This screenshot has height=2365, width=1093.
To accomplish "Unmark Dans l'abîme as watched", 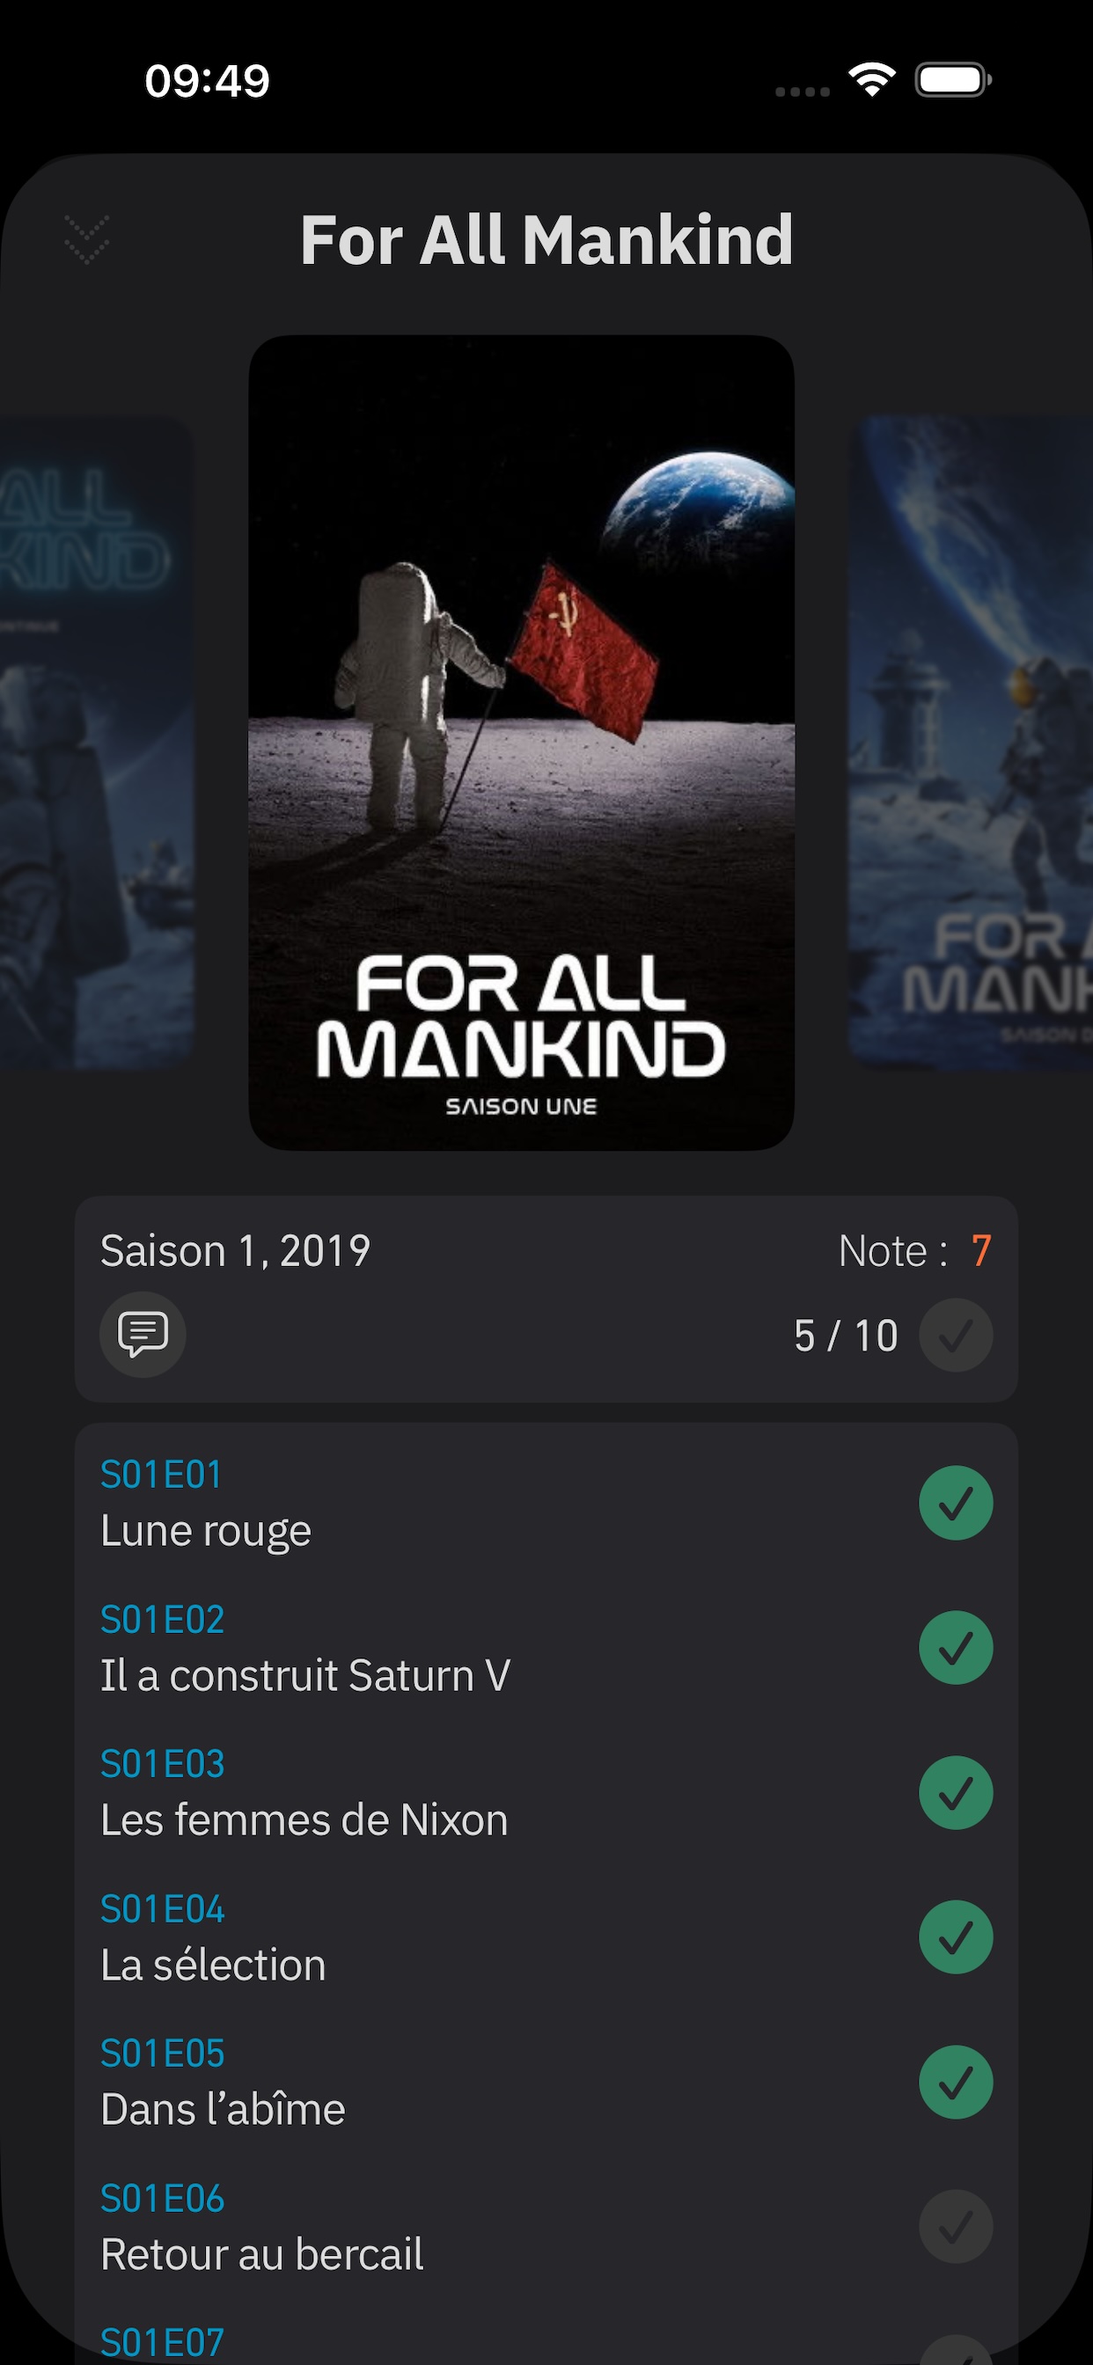I will click(955, 2083).
